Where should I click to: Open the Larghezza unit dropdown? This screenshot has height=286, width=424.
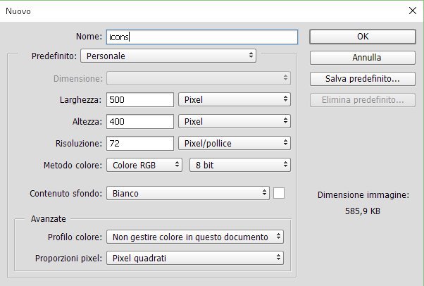click(235, 100)
